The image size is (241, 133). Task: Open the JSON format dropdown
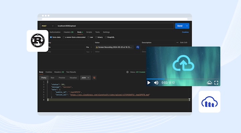point(85,78)
